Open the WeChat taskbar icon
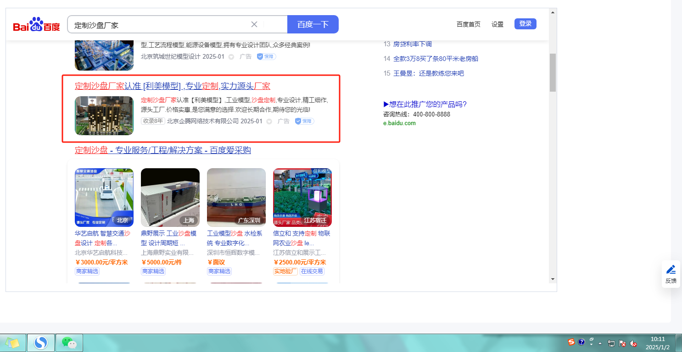The width and height of the screenshot is (682, 352). [69, 343]
